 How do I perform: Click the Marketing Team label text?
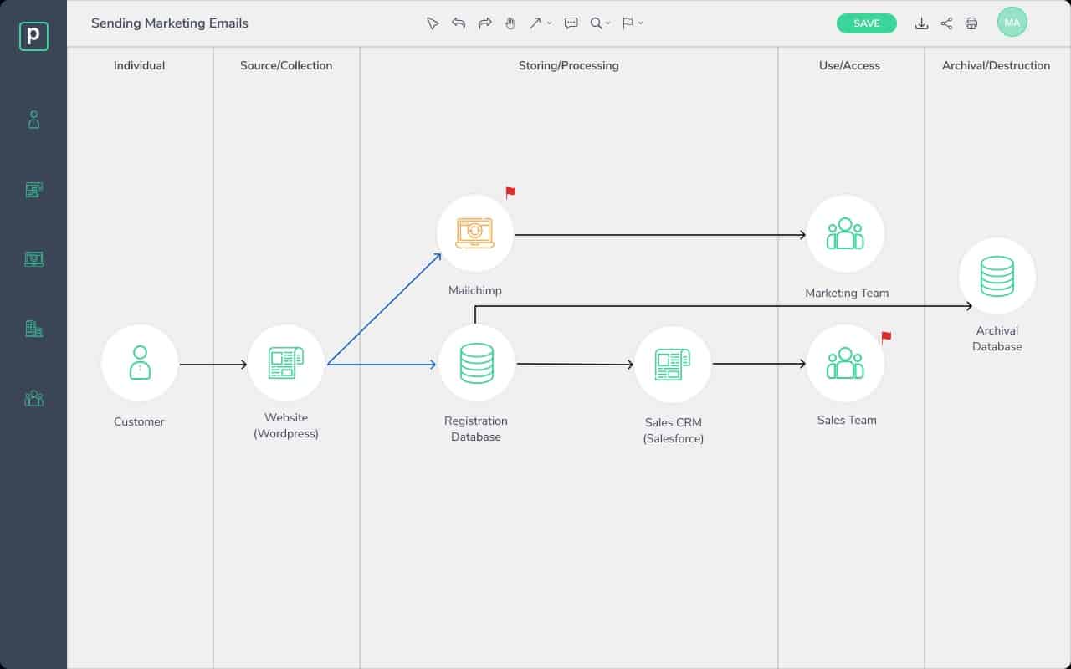click(x=847, y=293)
